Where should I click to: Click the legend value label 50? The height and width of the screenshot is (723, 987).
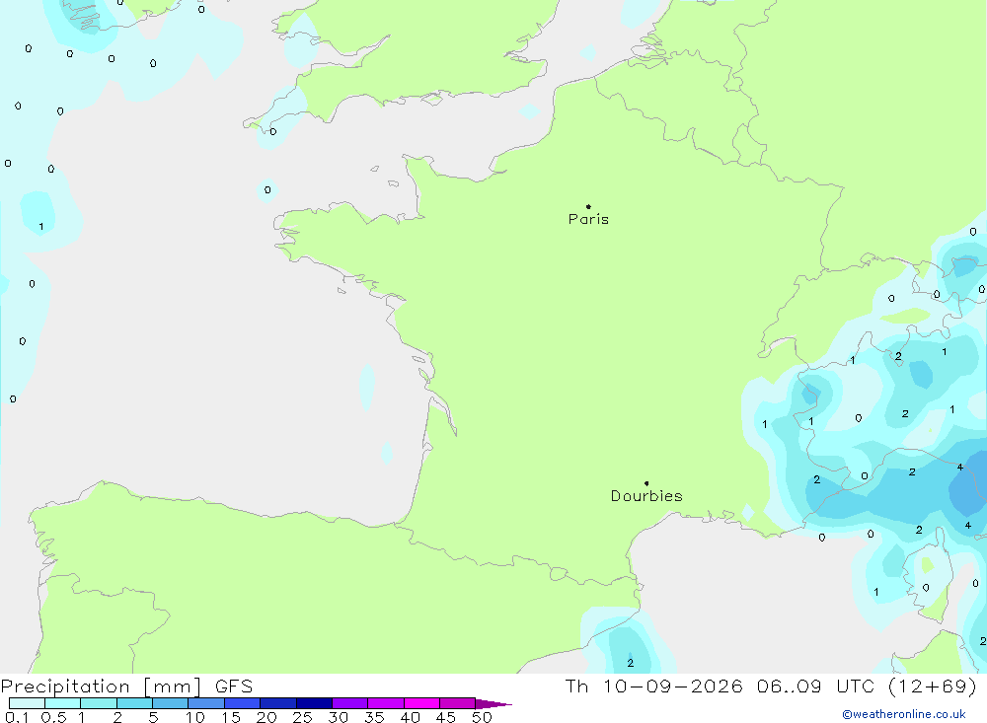(482, 717)
